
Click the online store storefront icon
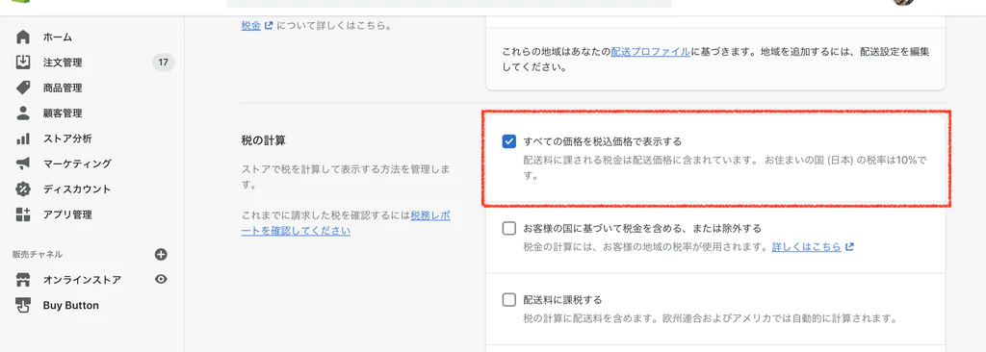(x=23, y=280)
